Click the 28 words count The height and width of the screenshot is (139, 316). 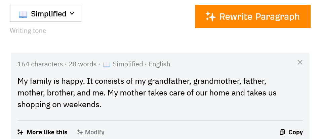pyautogui.click(x=82, y=64)
